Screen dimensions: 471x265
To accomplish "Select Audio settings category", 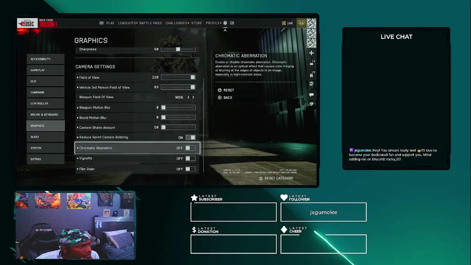I will [x=46, y=137].
